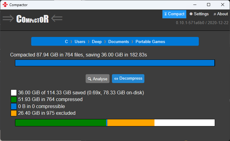Open the Documents breadcrumb folder

pyautogui.click(x=118, y=42)
